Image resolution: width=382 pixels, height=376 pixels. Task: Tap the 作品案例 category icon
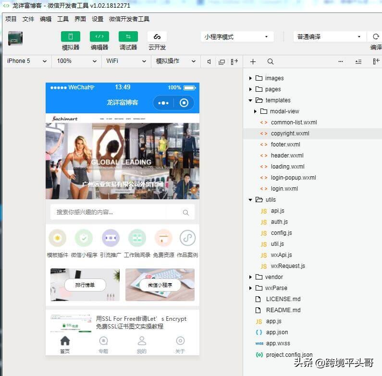click(x=187, y=238)
